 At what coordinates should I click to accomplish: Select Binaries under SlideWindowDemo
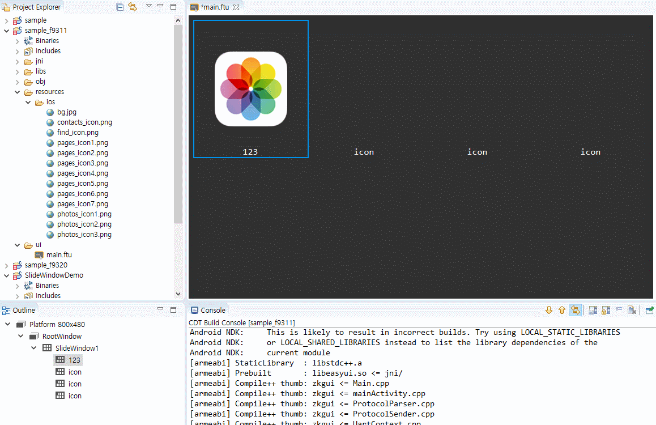pos(47,285)
